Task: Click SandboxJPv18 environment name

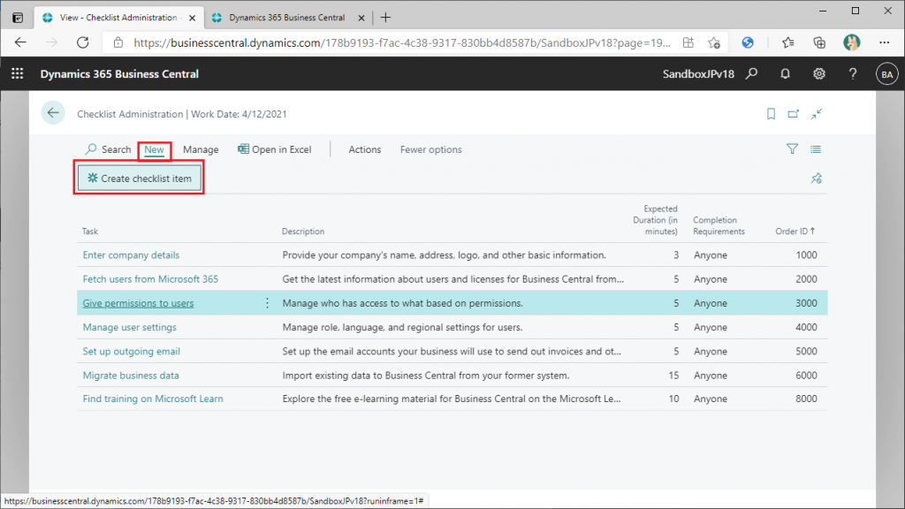Action: pyautogui.click(x=698, y=74)
